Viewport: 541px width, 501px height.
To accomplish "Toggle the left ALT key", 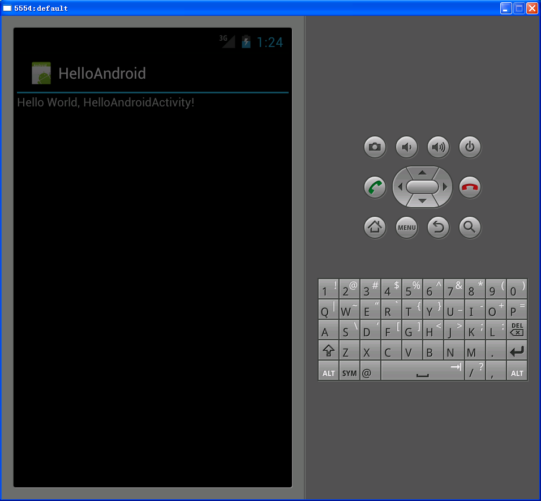I will pyautogui.click(x=328, y=371).
